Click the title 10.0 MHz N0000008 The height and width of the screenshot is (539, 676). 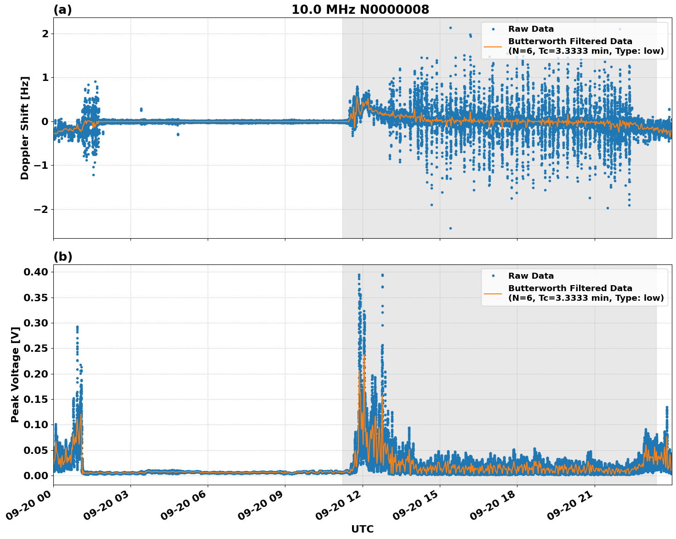click(x=361, y=10)
